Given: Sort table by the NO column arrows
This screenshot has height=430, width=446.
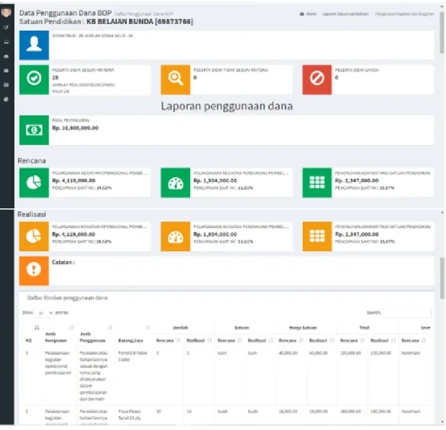Looking at the screenshot, I should (x=37, y=328).
